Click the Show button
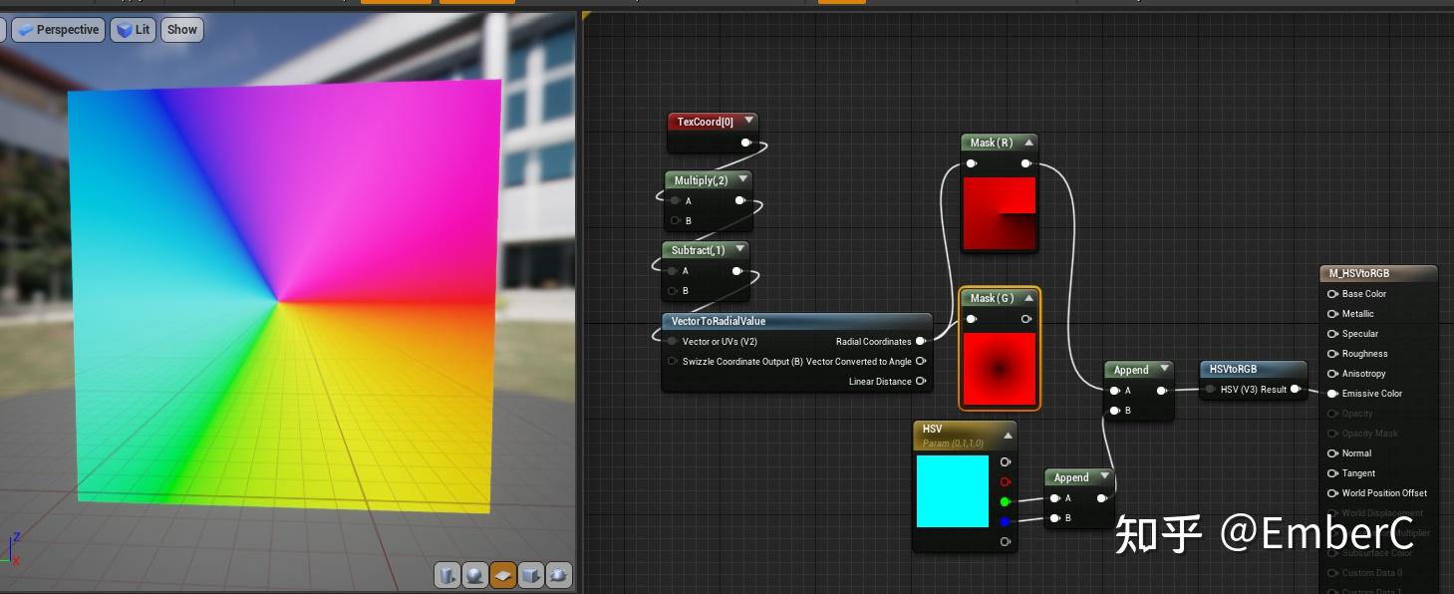 pyautogui.click(x=181, y=29)
